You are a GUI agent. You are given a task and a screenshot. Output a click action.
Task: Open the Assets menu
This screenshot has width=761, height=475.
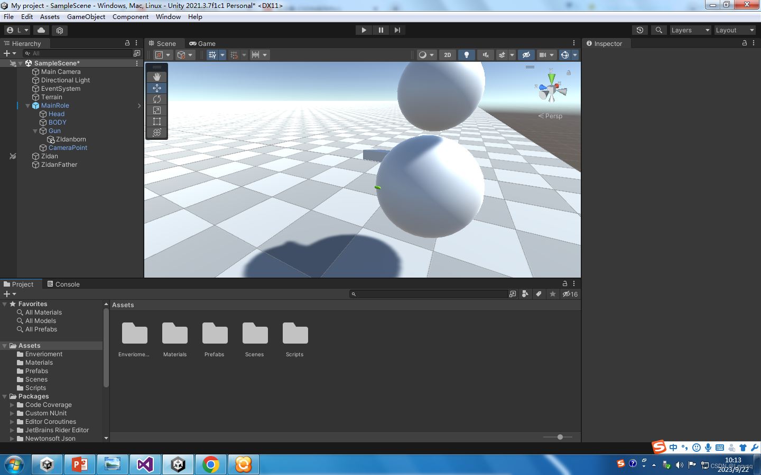click(50, 17)
